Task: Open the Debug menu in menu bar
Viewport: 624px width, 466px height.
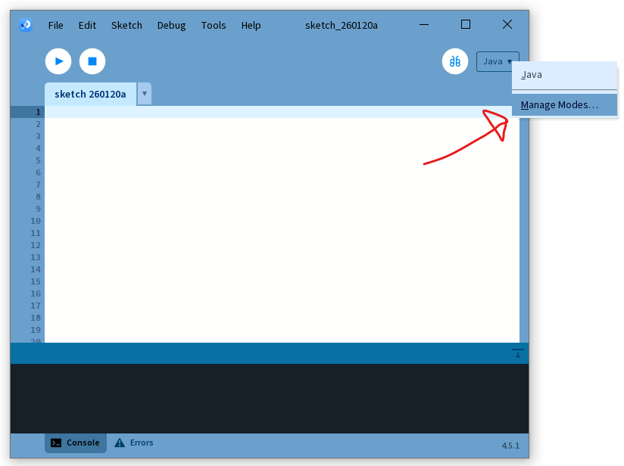Action: coord(171,25)
